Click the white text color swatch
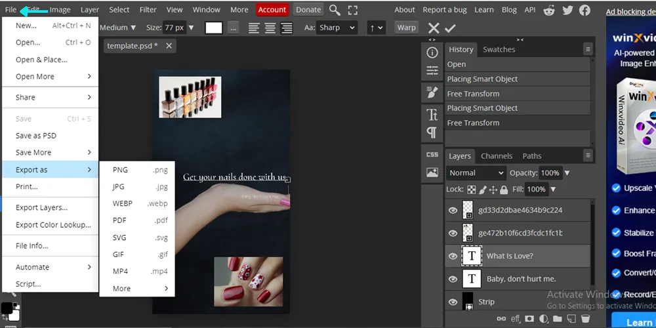The width and height of the screenshot is (656, 328). point(214,28)
